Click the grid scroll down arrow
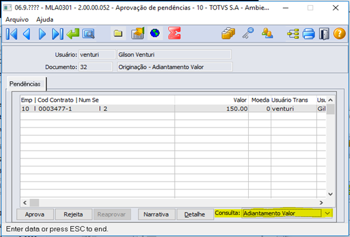The width and height of the screenshot is (350, 237). point(331,194)
